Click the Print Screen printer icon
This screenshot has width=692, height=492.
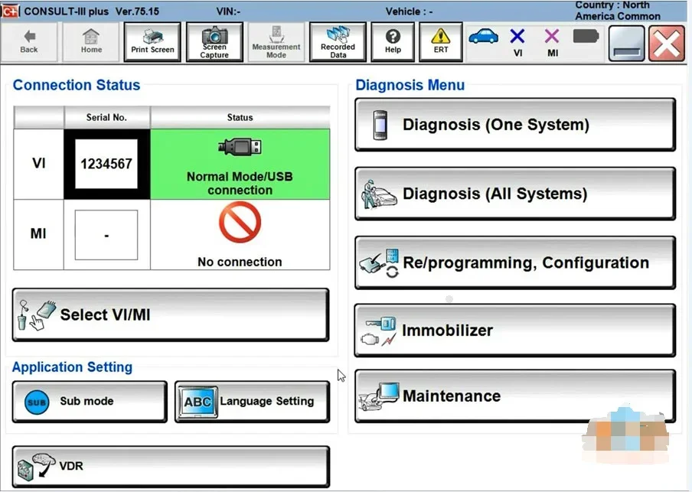(x=152, y=42)
